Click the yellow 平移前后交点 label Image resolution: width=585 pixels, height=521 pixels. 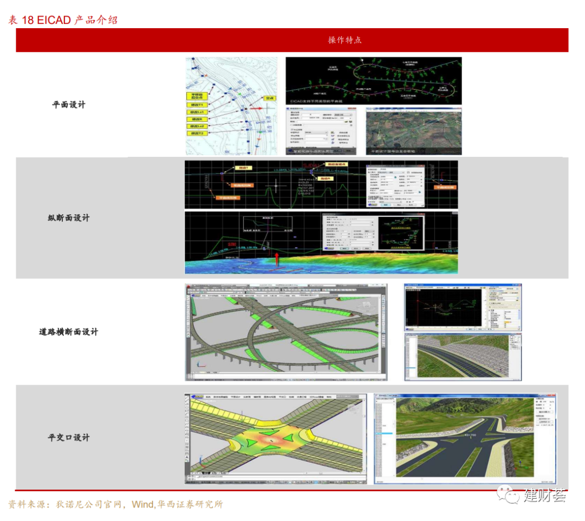coord(197,96)
